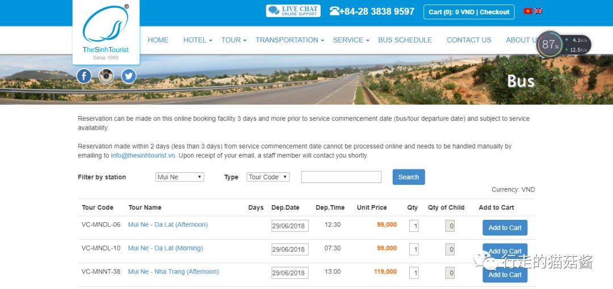Add Mui Ne - Da Lat Afternoon to cart
The height and width of the screenshot is (289, 613).
[x=505, y=228]
